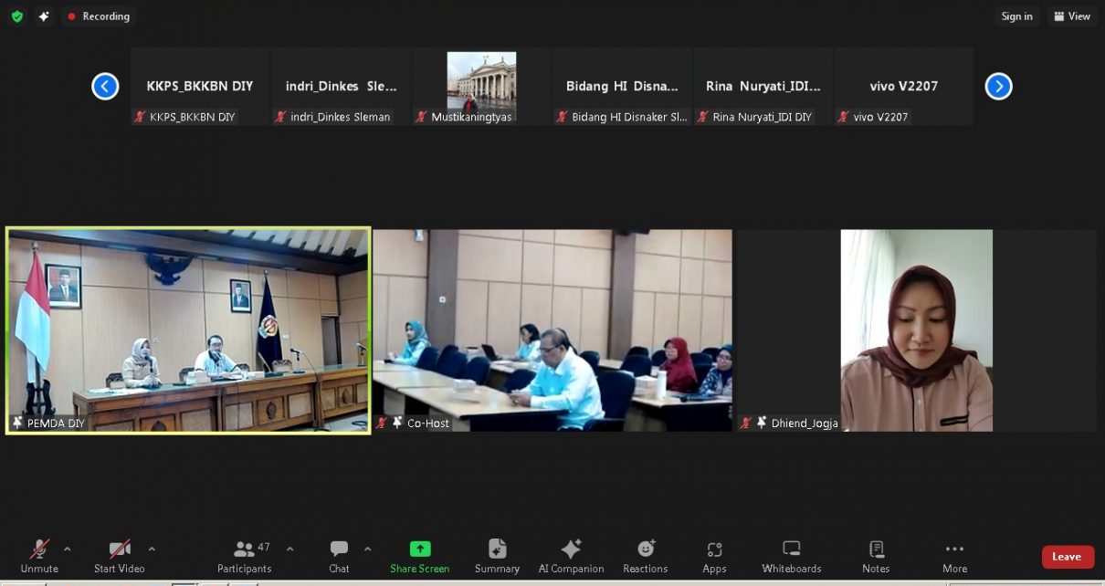
Task: Select KKPS_BKKBN DIY participant tile
Action: [200, 87]
